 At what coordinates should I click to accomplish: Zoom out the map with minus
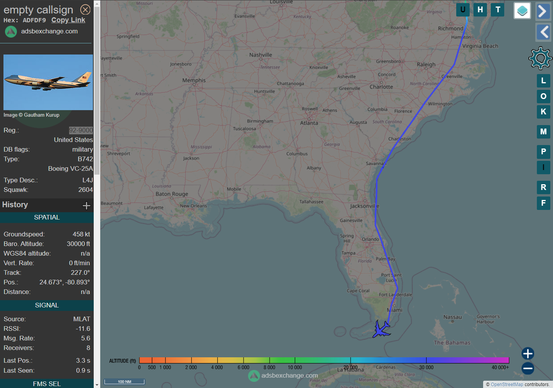[528, 368]
